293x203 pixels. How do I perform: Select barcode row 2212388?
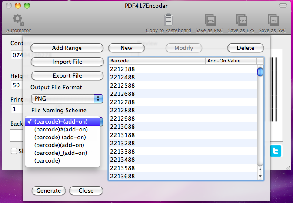[183, 69]
